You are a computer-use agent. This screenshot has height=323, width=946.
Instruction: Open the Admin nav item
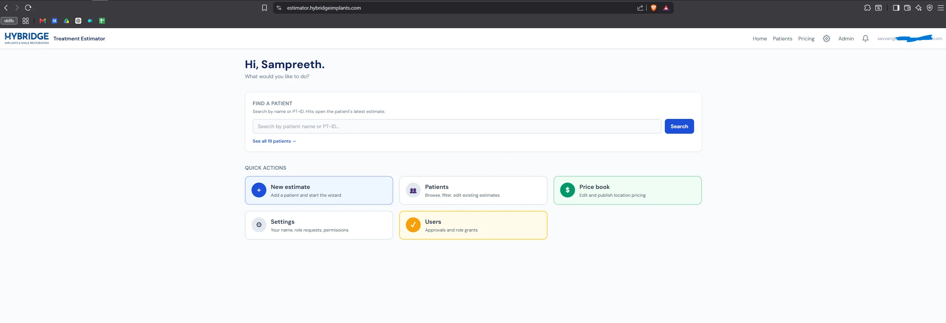click(846, 39)
